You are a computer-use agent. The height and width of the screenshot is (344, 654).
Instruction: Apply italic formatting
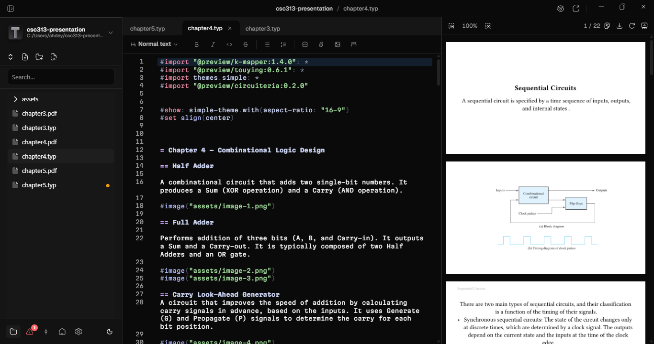[x=213, y=44]
